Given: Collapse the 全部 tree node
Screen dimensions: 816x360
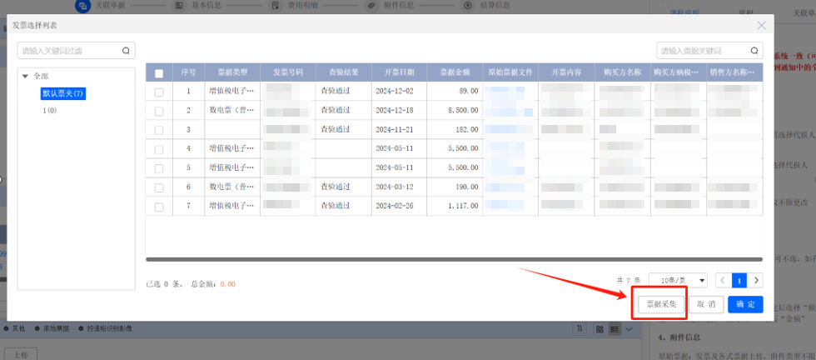Looking at the screenshot, I should (25, 77).
